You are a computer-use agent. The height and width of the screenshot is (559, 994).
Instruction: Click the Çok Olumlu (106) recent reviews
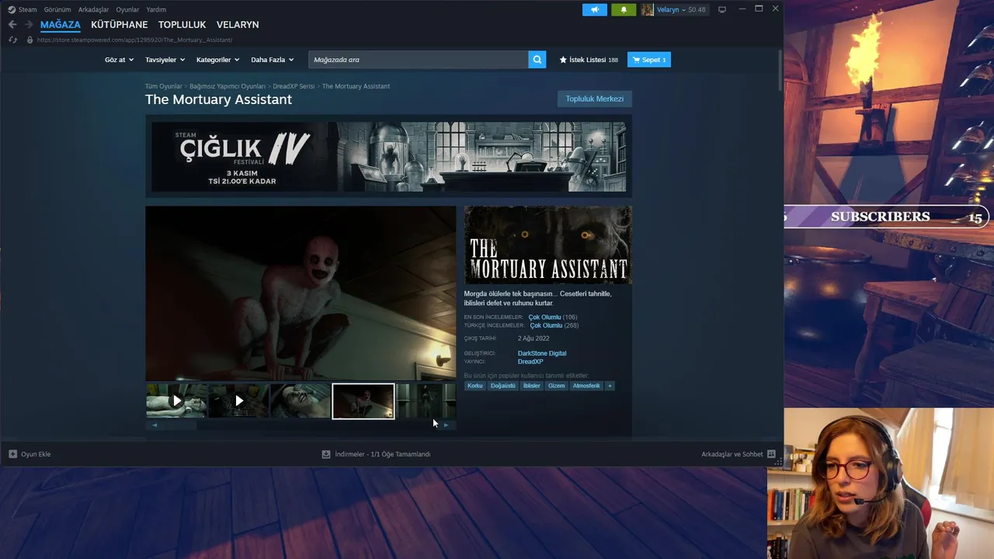point(553,317)
